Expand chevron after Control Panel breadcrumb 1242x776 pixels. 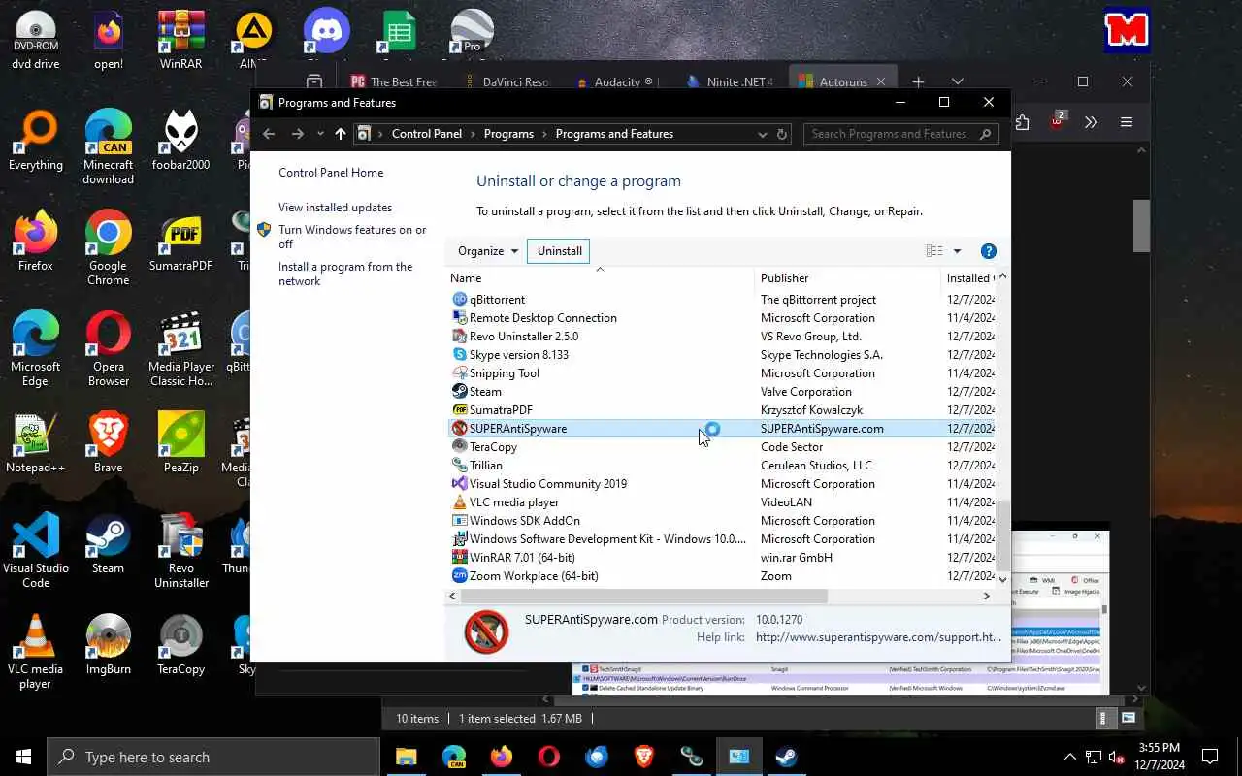click(473, 134)
